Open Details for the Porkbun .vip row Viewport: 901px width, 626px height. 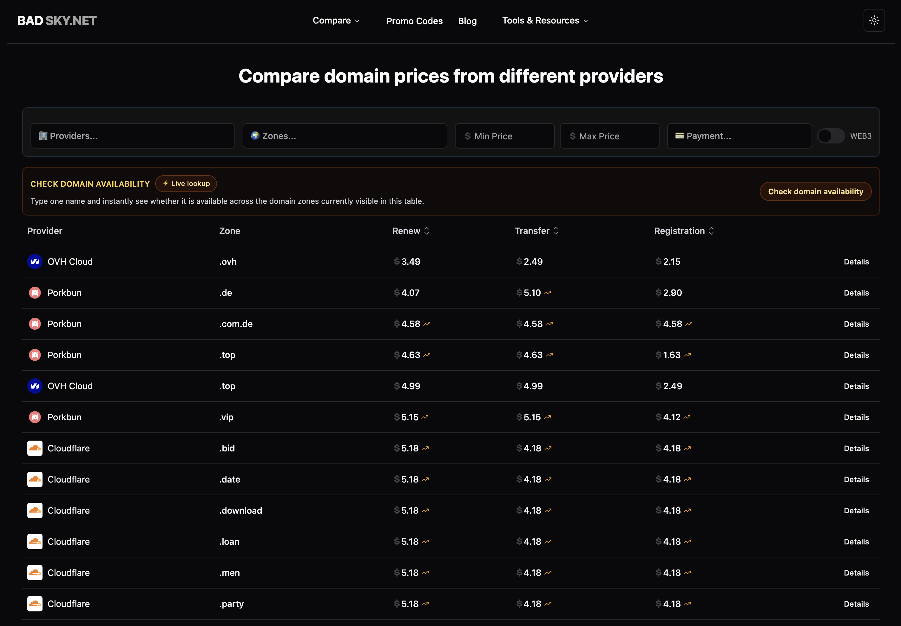pos(856,417)
